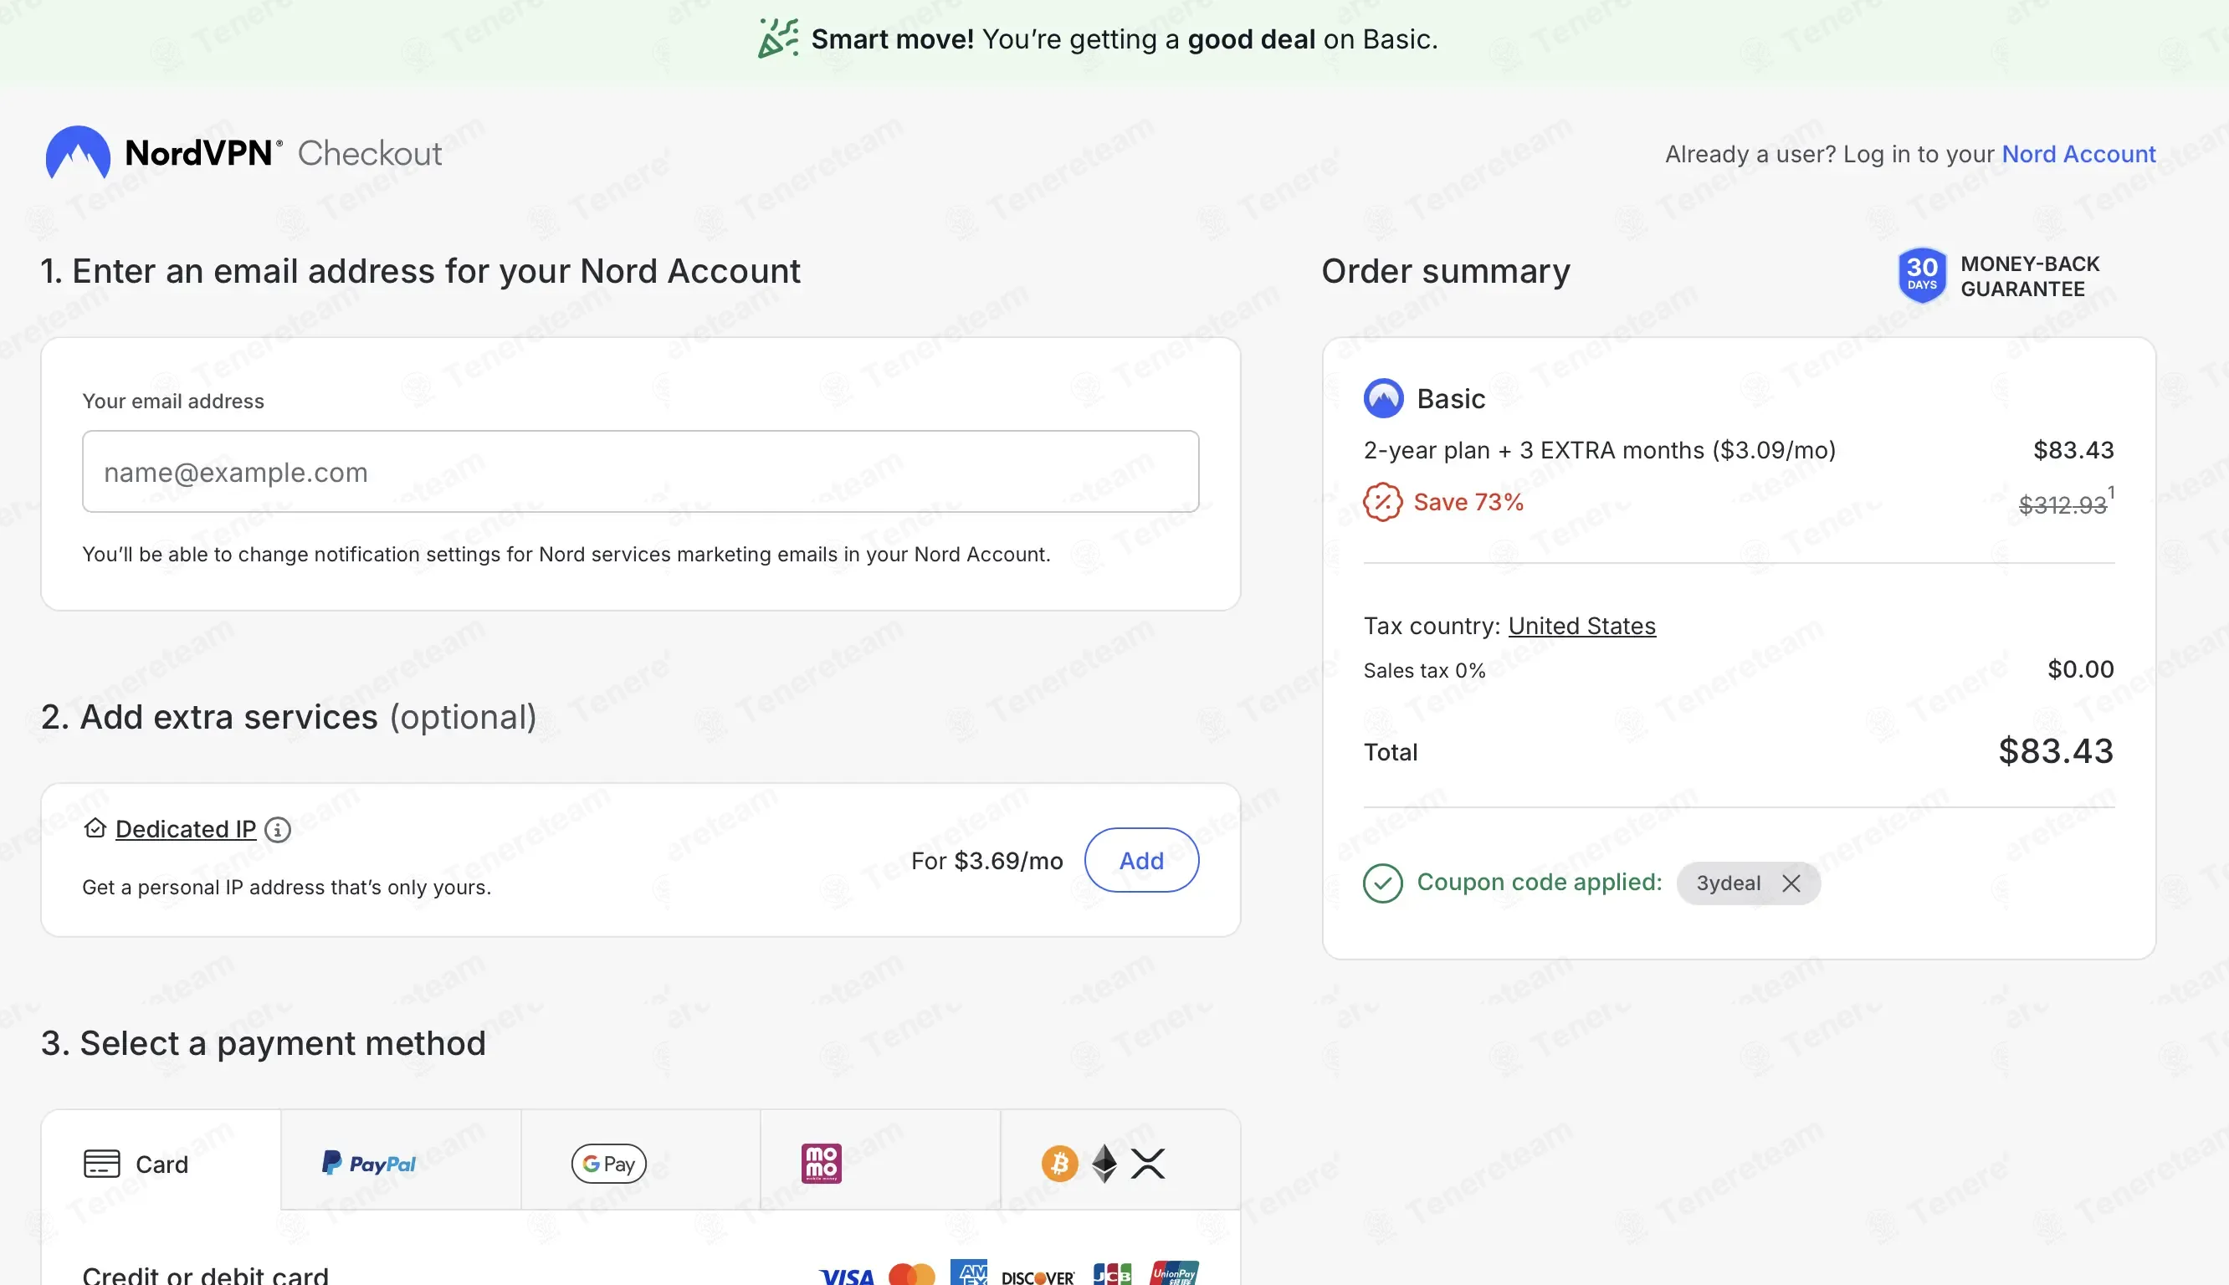Select the Card payment tab
Image resolution: width=2229 pixels, height=1285 pixels.
(x=161, y=1160)
